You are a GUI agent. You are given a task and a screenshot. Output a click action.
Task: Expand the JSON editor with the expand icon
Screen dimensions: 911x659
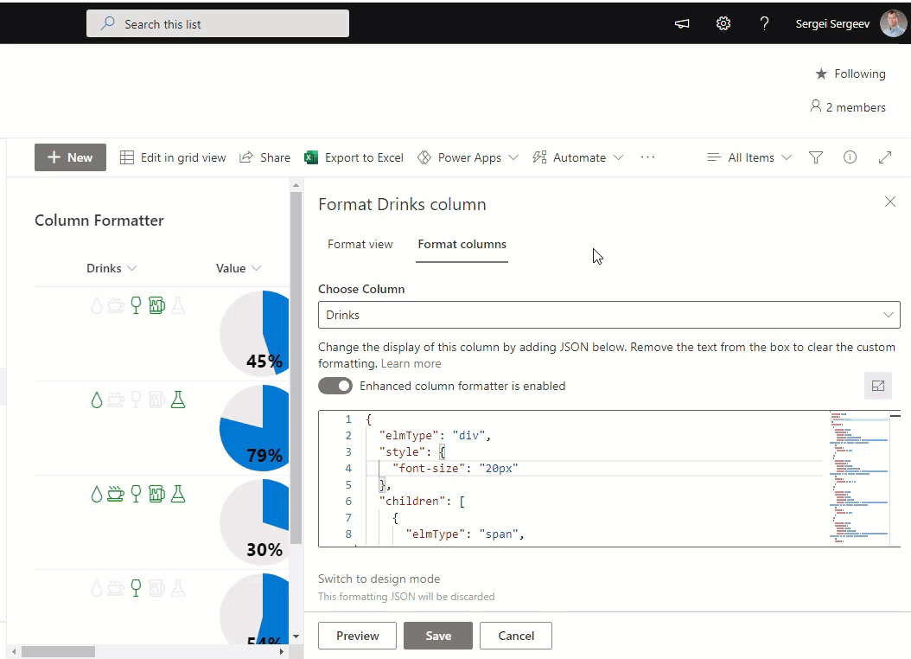[x=877, y=386]
